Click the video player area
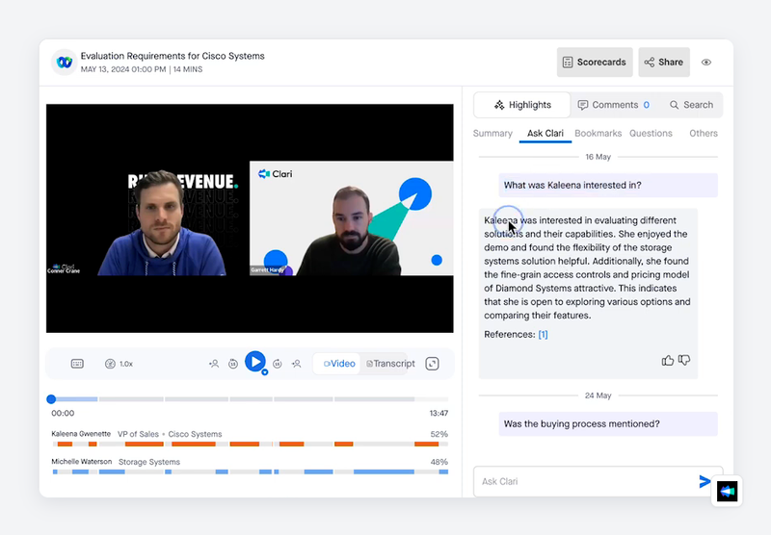Viewport: 771px width, 535px height. coord(250,218)
